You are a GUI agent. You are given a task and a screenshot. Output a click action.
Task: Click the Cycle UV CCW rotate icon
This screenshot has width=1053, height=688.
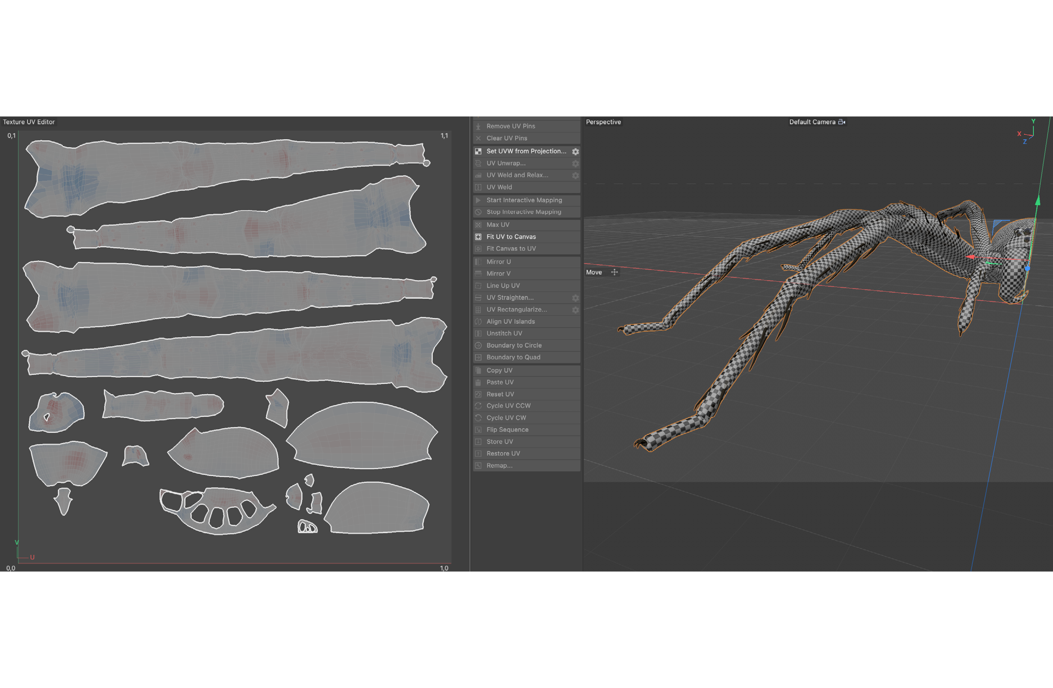point(478,406)
